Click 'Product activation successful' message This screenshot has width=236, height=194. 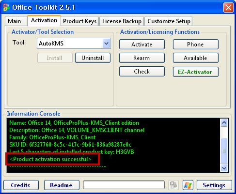pos(50,159)
